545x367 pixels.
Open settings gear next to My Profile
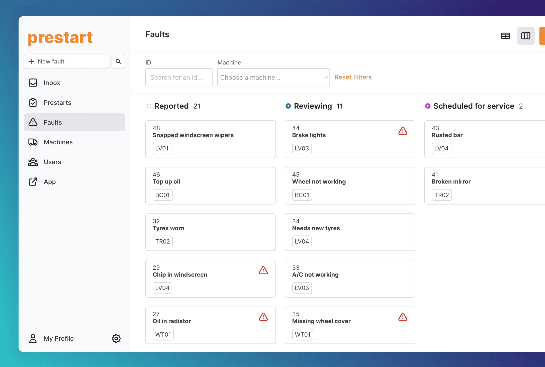pyautogui.click(x=116, y=338)
